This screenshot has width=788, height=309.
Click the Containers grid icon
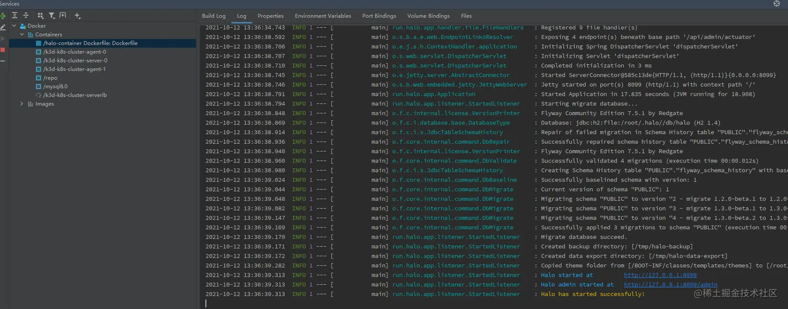(x=31, y=35)
